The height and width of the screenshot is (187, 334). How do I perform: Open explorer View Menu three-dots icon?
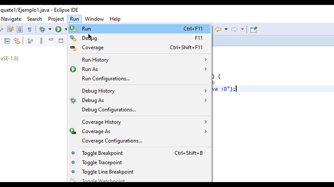[x=41, y=41]
